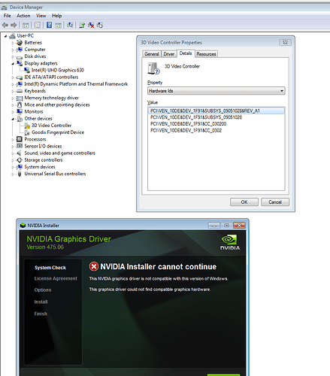Click the NVIDIA logo in installer header

pos(230,242)
